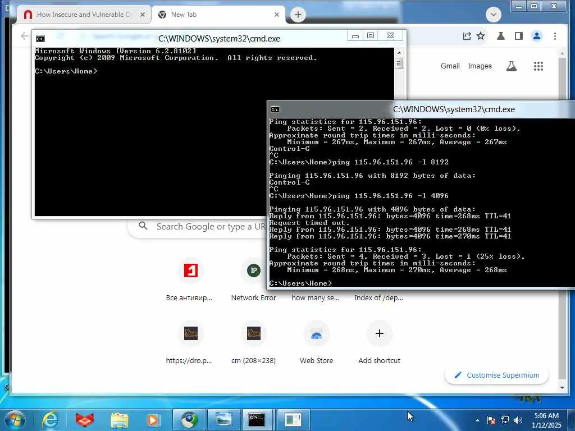Open the Gmail link
This screenshot has height=431, width=575.
(450, 66)
